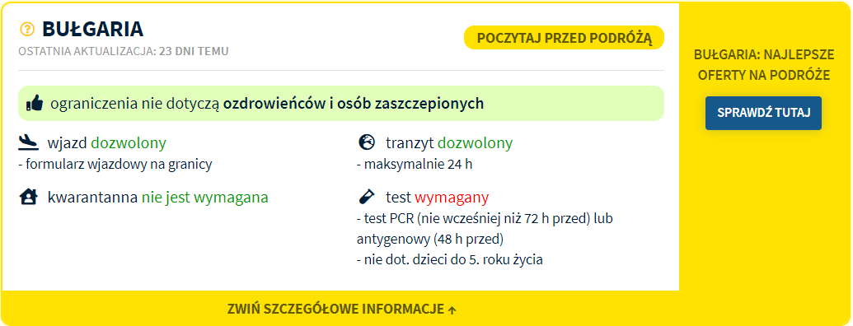Collapse details via Zwiń szczegółowe informacje
This screenshot has height=326, width=853.
pyautogui.click(x=341, y=310)
